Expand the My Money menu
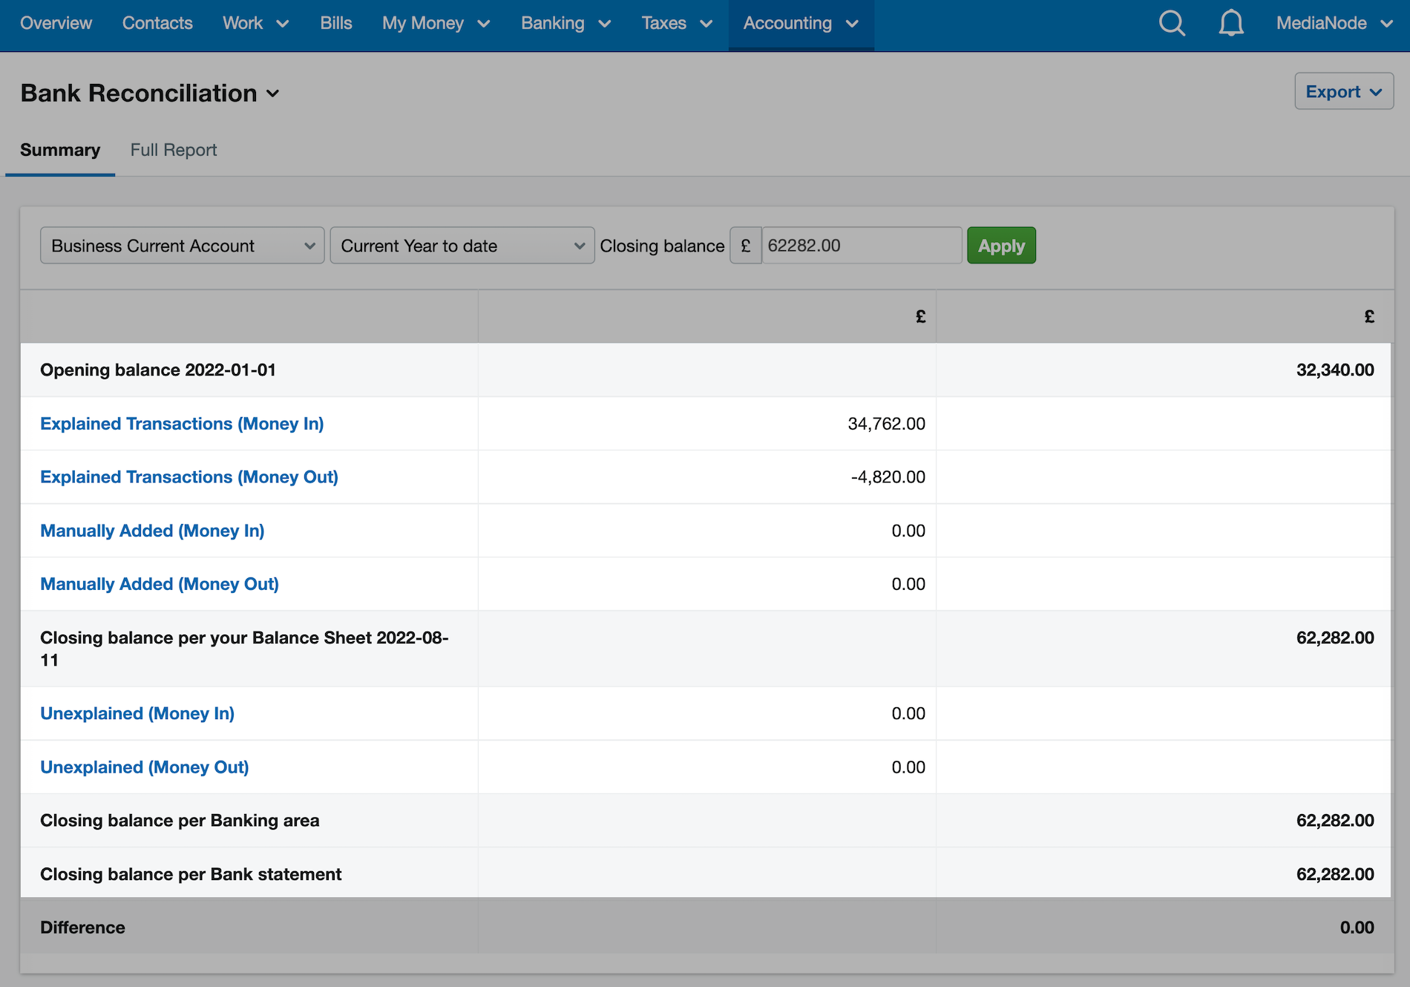 (436, 23)
